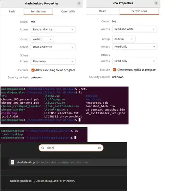191x191 pixels.
Task: Click the ./cfw command in terminal
Action: [x=83, y=89]
